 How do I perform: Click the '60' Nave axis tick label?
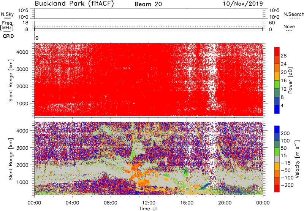coord(272,23)
